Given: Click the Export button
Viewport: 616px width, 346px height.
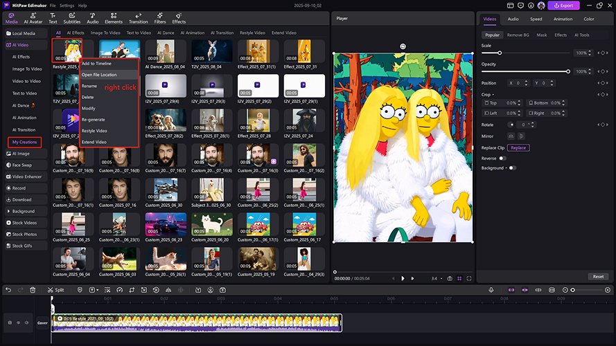Looking at the screenshot, I should 563,6.
